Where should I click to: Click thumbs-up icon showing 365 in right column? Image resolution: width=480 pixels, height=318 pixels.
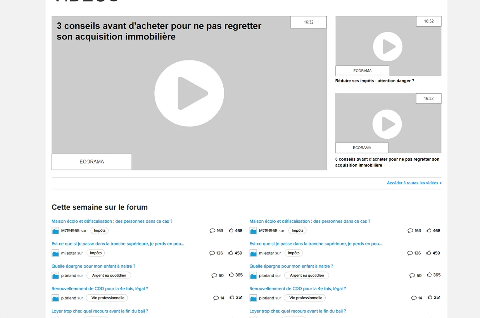coord(430,275)
